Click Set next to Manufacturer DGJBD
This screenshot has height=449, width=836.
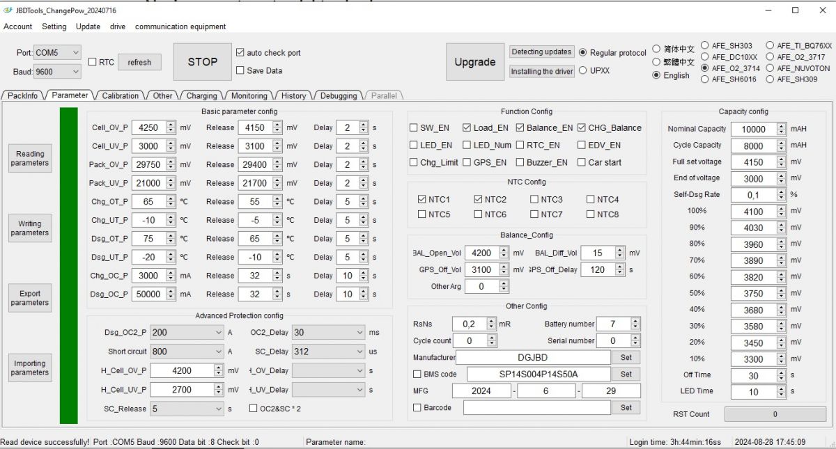tap(626, 357)
